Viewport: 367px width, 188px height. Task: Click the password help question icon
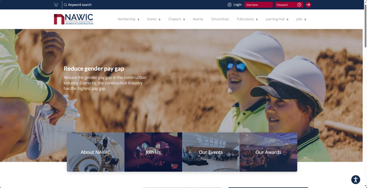point(299,5)
